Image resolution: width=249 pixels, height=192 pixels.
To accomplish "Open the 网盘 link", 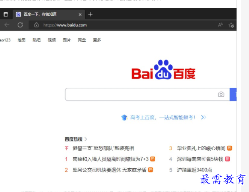I will tap(82, 40).
